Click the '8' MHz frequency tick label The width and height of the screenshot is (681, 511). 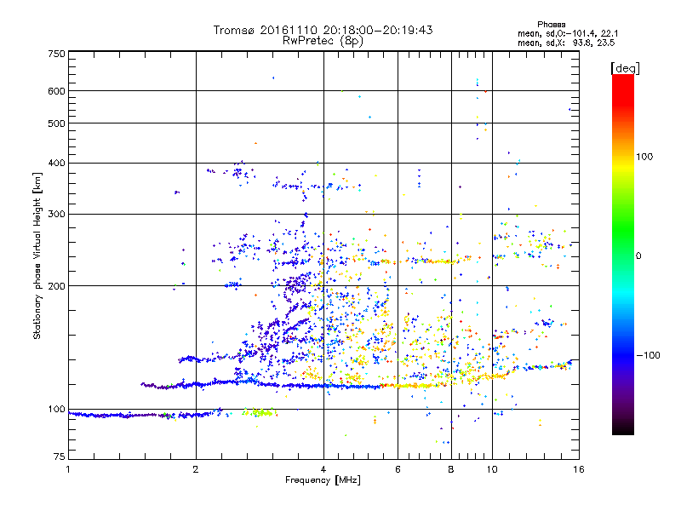(451, 469)
